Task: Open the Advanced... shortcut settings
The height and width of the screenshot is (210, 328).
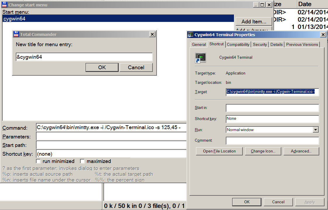Action: click(x=301, y=151)
